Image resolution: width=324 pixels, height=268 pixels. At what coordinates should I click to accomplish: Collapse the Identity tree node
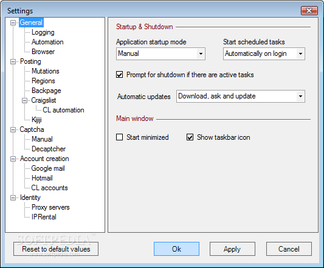[13, 198]
